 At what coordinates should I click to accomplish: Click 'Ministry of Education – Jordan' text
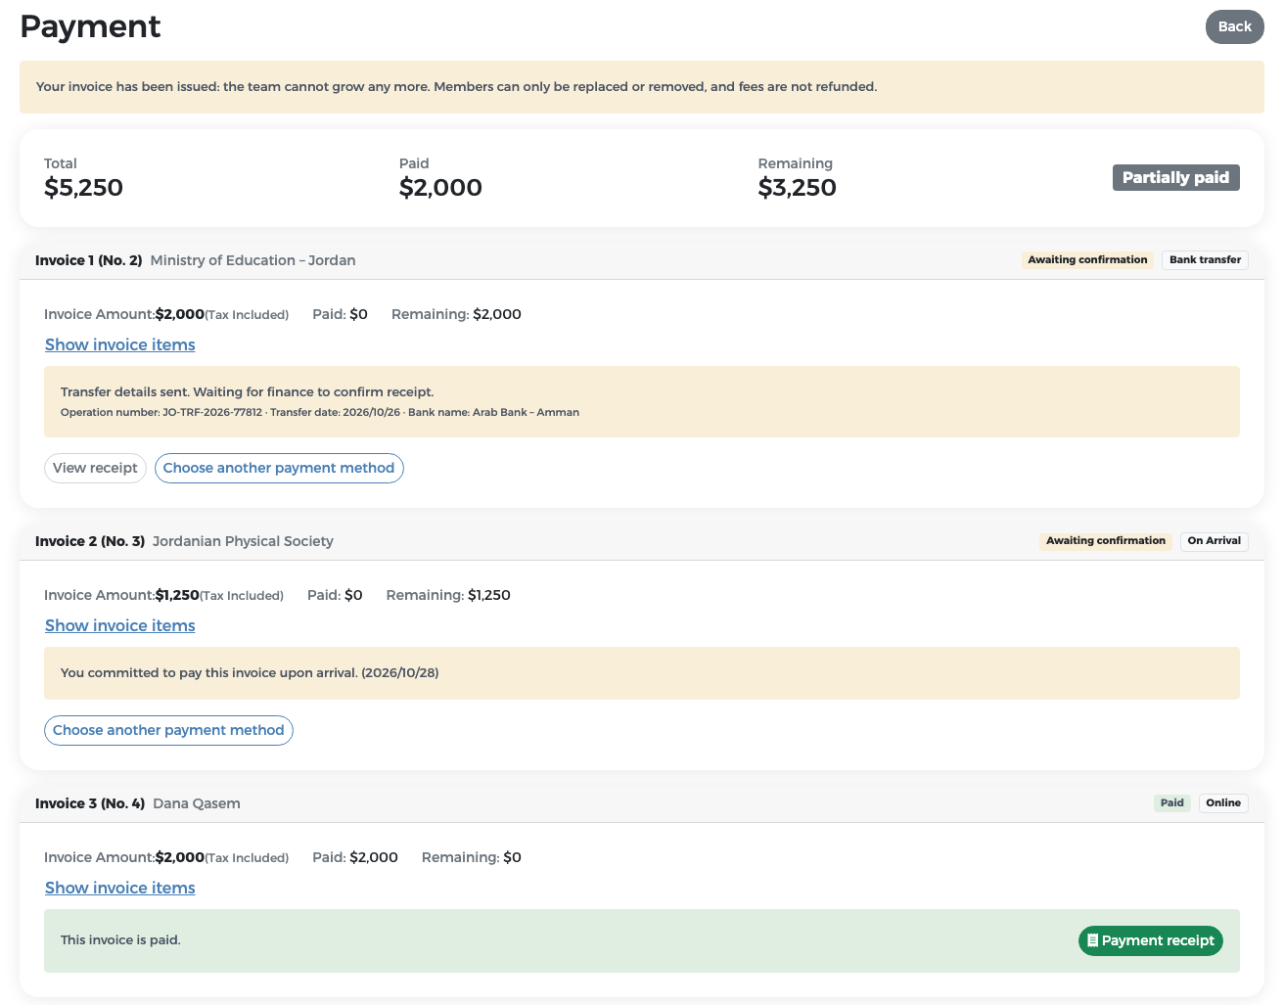click(x=252, y=260)
